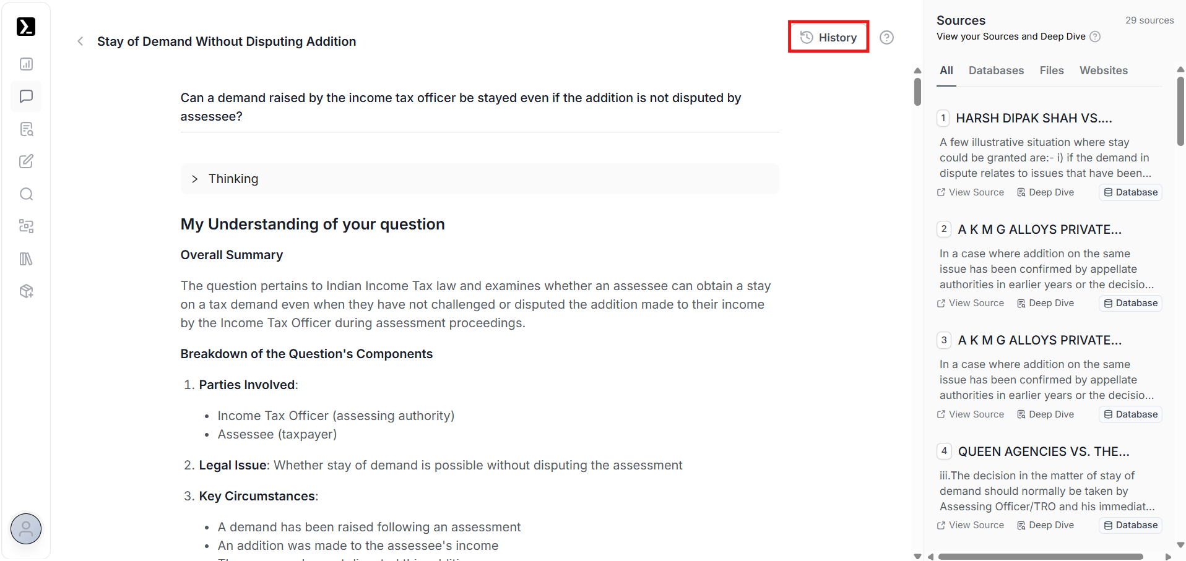Viewport: 1186px width, 561px height.
Task: View Source for HARSH DIPAK SHAH
Action: tap(971, 192)
